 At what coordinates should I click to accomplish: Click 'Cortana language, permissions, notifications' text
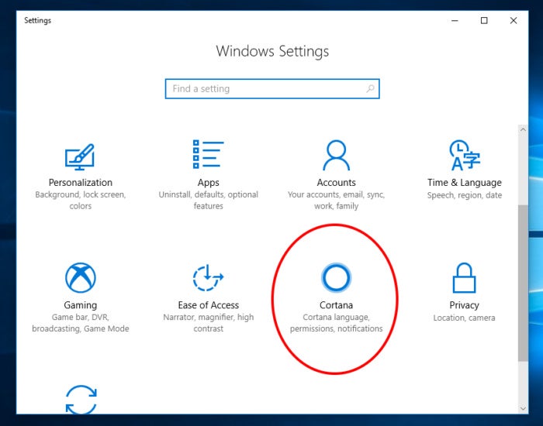pyautogui.click(x=336, y=323)
